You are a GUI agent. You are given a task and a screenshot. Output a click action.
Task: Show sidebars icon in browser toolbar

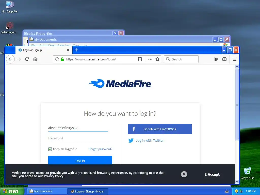(224, 59)
